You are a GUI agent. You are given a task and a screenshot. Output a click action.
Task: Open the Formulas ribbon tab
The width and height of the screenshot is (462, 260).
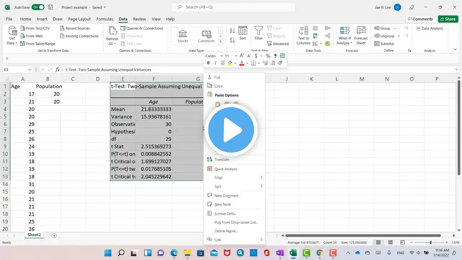coord(105,19)
